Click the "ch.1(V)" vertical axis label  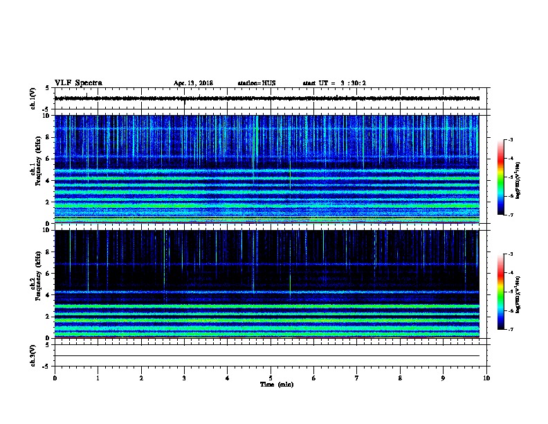click(x=33, y=98)
